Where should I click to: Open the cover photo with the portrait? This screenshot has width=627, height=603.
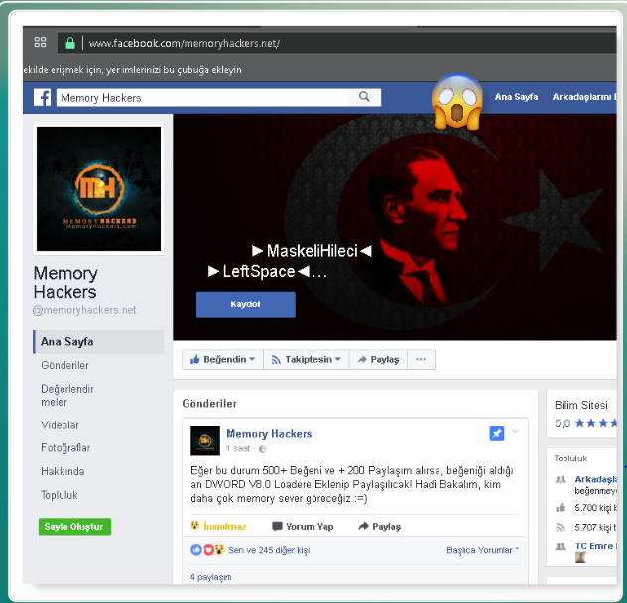(395, 227)
